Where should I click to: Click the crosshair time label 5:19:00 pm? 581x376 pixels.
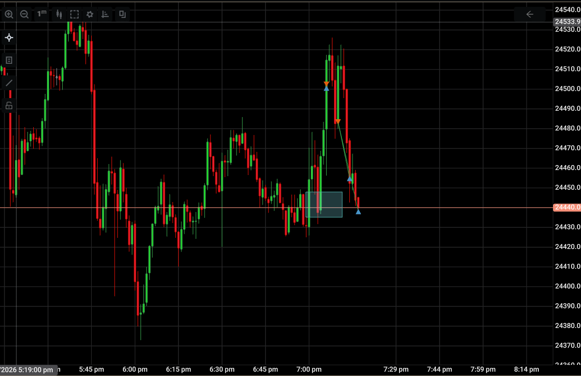[28, 370]
